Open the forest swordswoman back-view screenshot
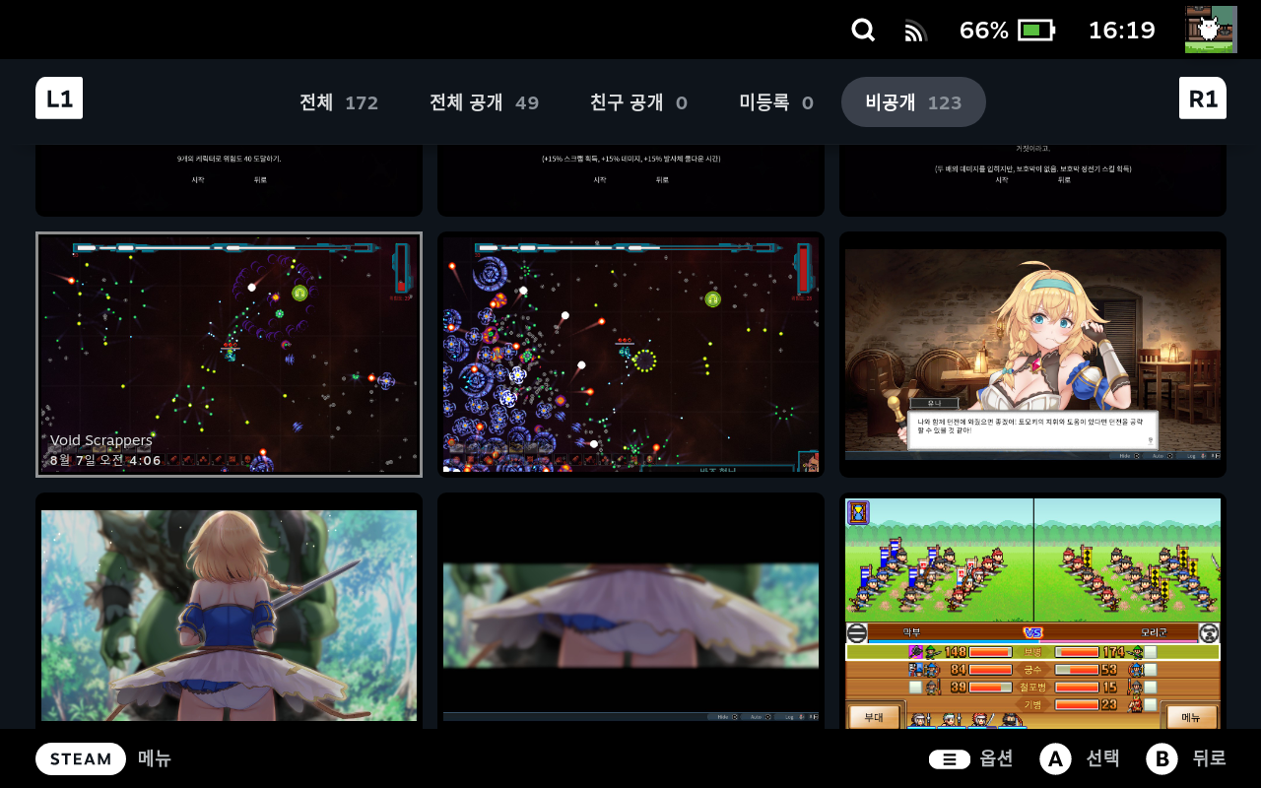Image resolution: width=1261 pixels, height=788 pixels. click(229, 611)
